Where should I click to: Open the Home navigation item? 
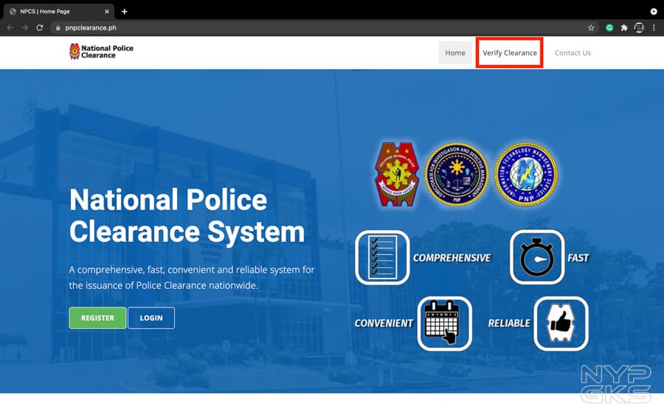(x=455, y=53)
